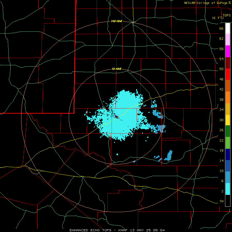
Task: Click the light pink 62 kft legend swatch
Action: point(228,40)
